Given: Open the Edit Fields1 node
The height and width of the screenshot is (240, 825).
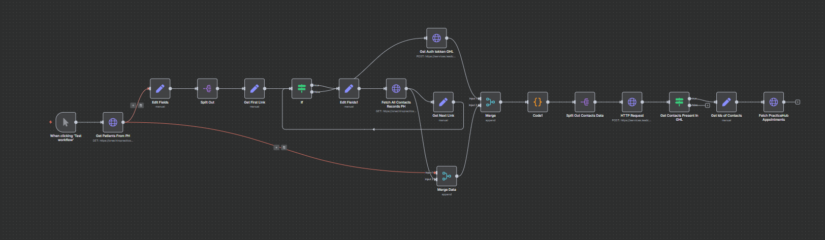Looking at the screenshot, I should tap(349, 88).
